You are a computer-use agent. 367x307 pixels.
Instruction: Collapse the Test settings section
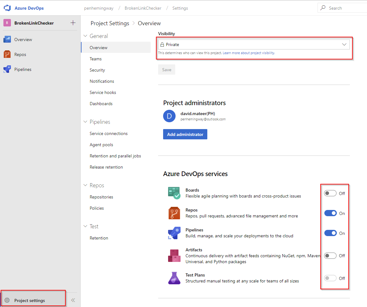[x=85, y=226]
